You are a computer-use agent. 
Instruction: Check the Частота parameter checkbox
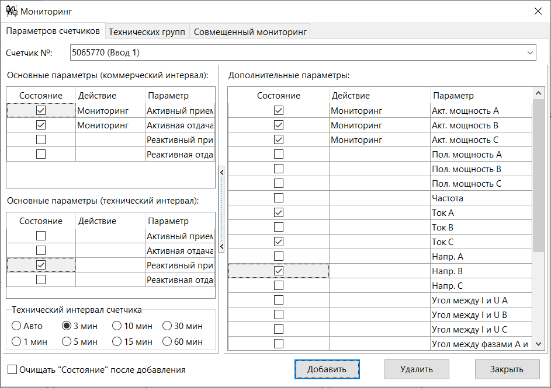point(279,197)
